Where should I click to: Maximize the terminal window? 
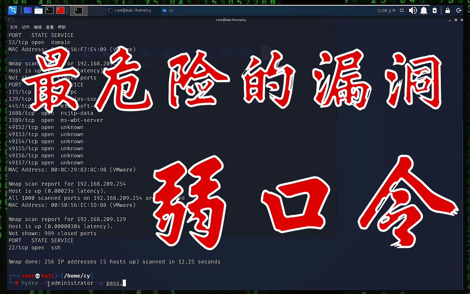(456, 20)
